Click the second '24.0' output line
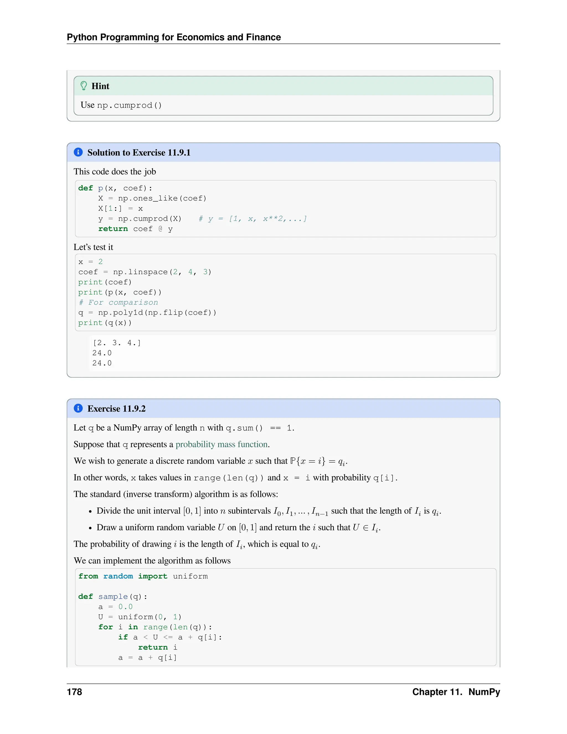 [x=102, y=363]
